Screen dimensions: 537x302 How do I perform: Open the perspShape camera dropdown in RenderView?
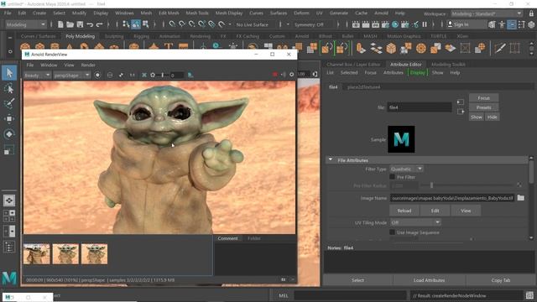coord(71,75)
